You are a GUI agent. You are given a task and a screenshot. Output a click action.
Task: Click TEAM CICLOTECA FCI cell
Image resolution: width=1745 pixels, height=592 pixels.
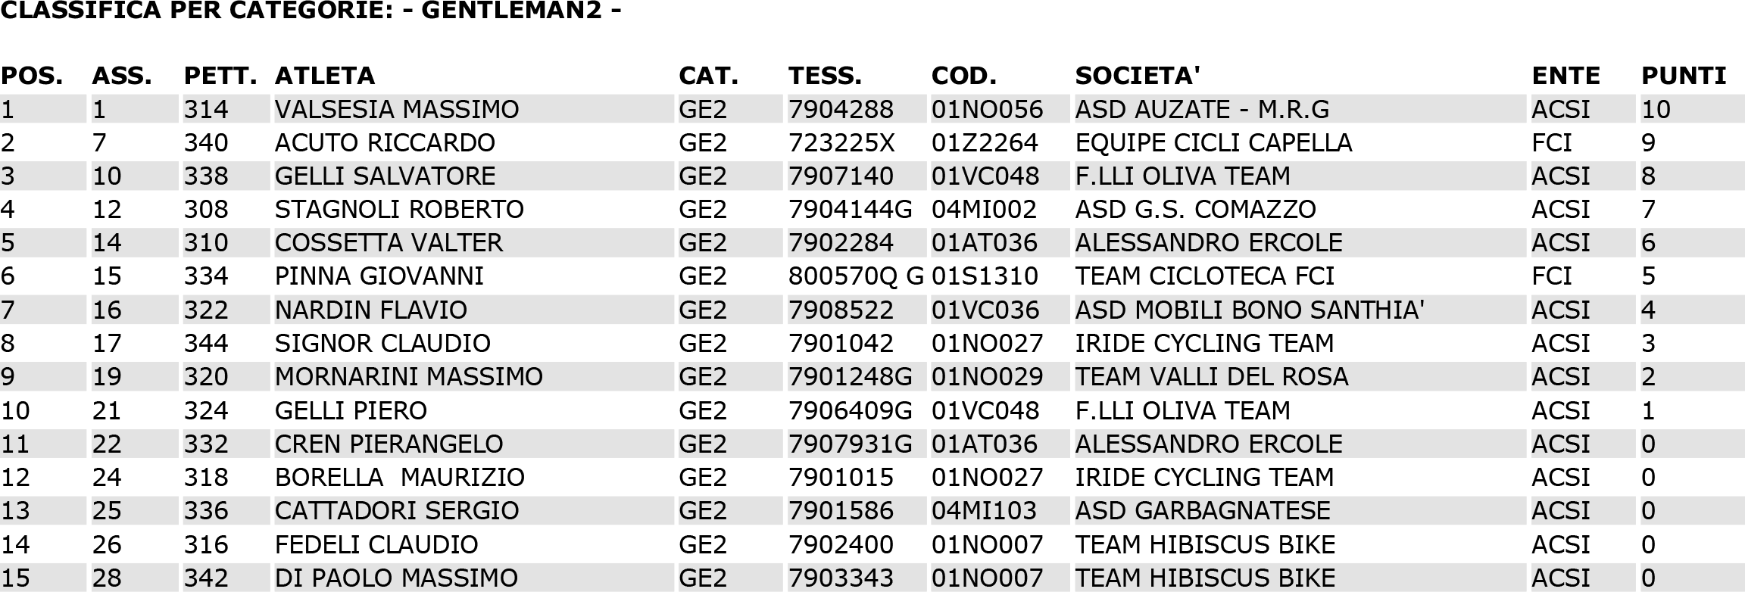1204,276
